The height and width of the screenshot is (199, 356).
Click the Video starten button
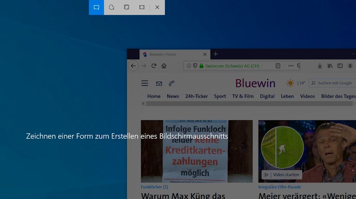tap(282, 175)
